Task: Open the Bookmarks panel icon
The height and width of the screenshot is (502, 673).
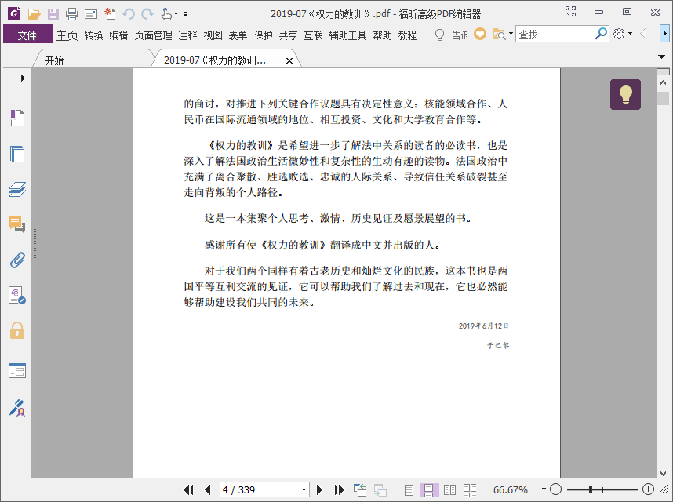Action: (17, 118)
